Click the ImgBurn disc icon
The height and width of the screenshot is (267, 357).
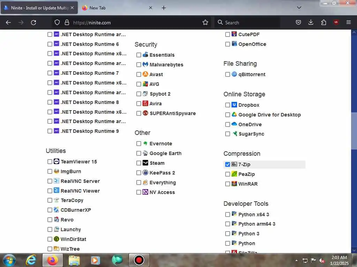coord(56,171)
